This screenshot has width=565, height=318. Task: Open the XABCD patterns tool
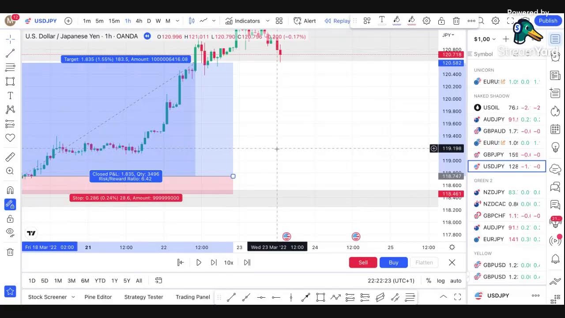tap(10, 110)
